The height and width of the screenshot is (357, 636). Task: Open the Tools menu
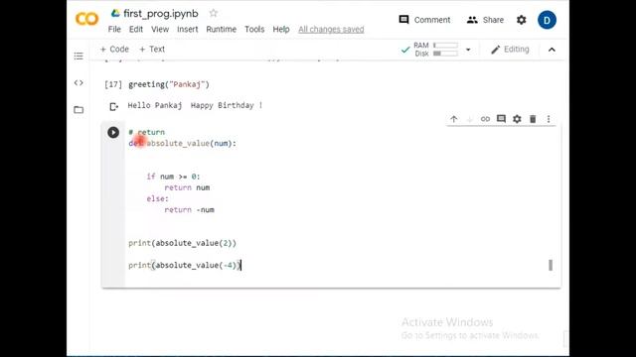[254, 29]
